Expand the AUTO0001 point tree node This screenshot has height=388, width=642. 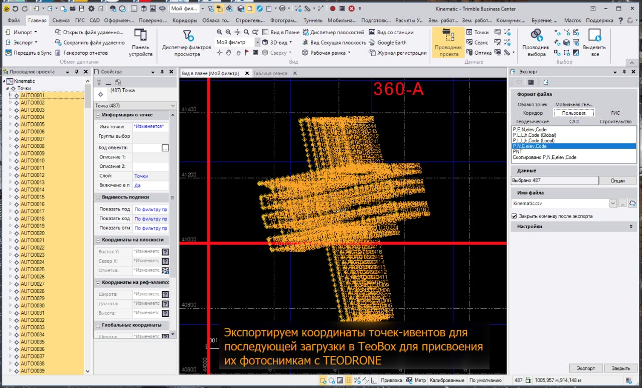click(11, 95)
